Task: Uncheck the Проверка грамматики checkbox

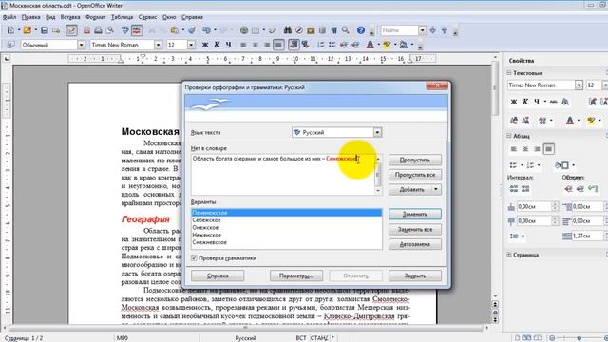Action: pyautogui.click(x=194, y=257)
